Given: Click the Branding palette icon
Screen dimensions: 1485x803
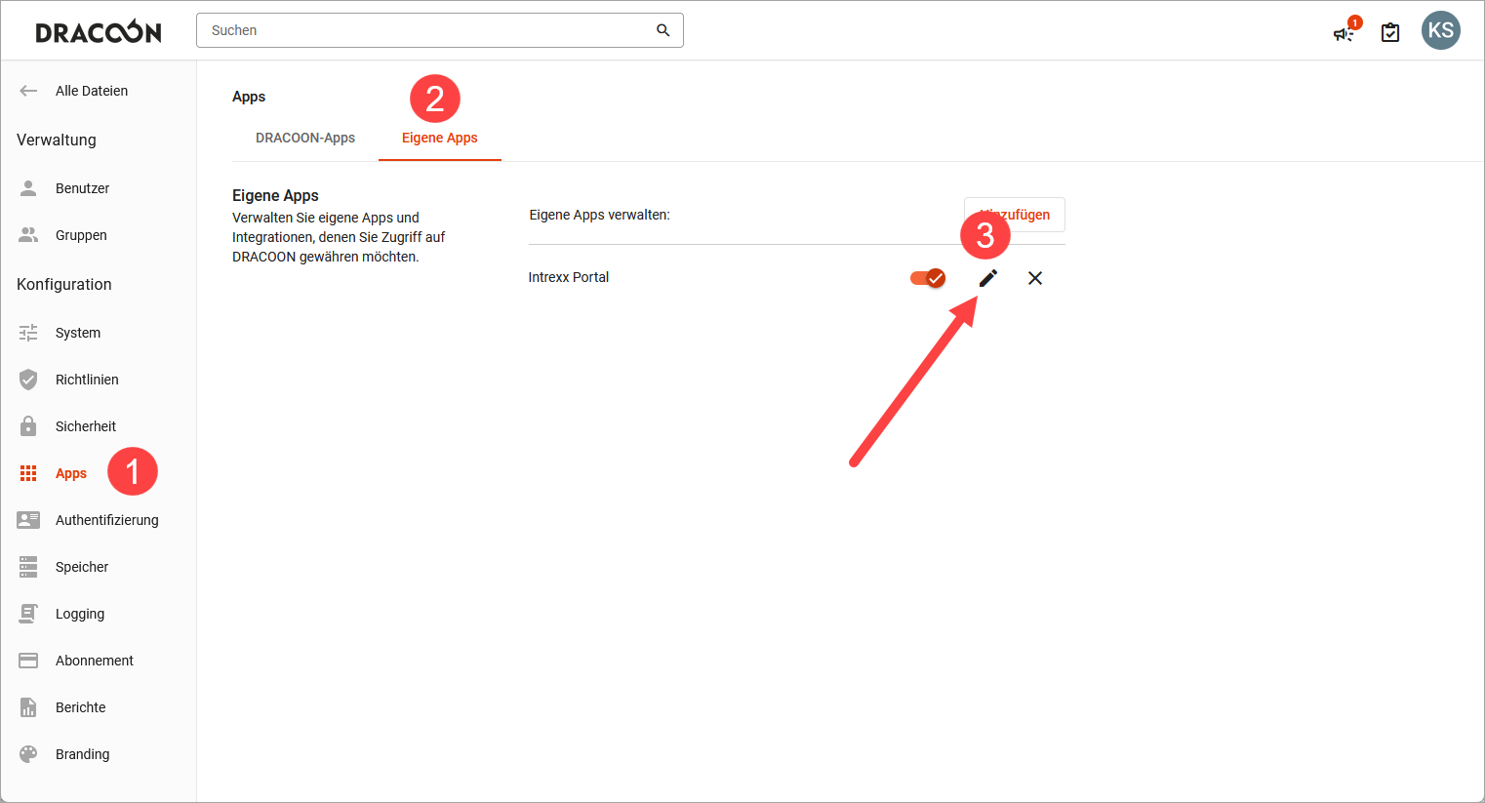Looking at the screenshot, I should (x=28, y=754).
